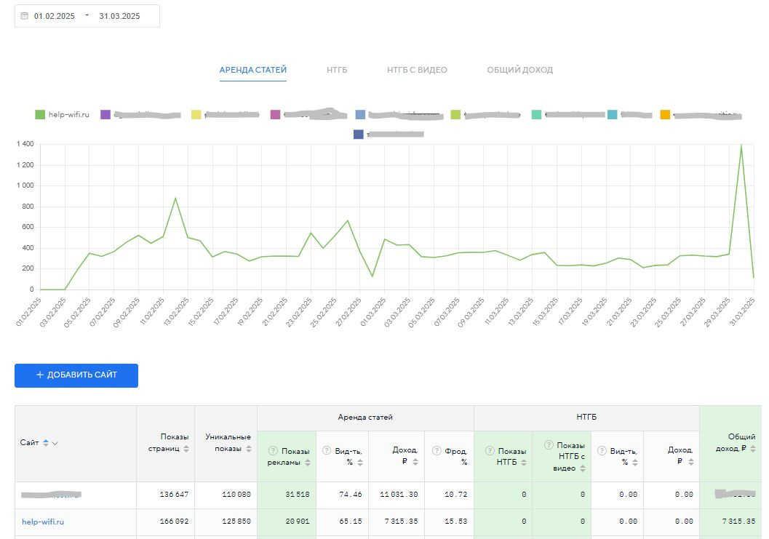This screenshot has width=769, height=539.
Task: Click help icon for Показы НТГБ с видео
Action: click(548, 444)
